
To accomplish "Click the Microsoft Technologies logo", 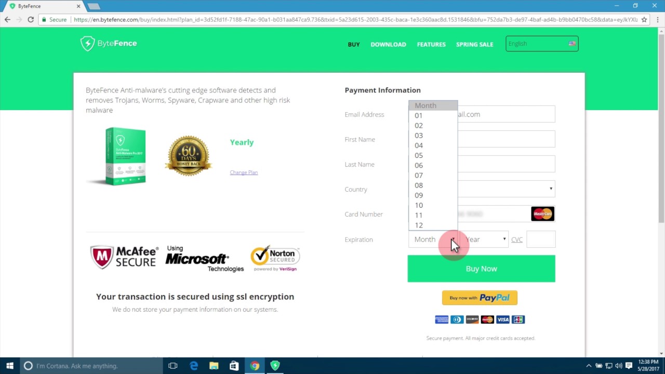I will coord(204,259).
